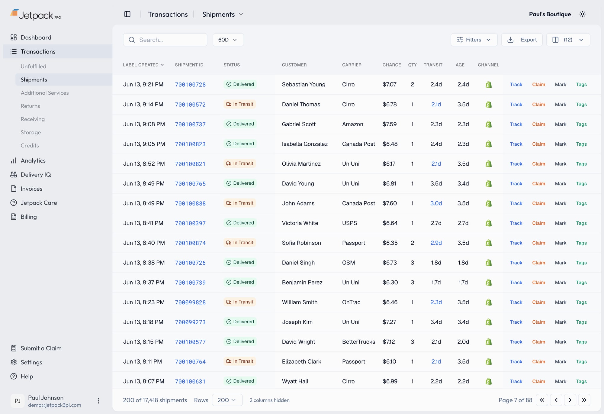Click Shopify channel icon for David Young
604x414 pixels.
pos(489,183)
